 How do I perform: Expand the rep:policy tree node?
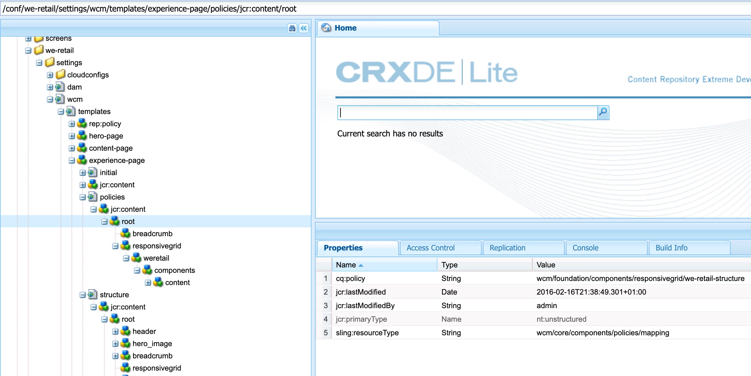71,124
